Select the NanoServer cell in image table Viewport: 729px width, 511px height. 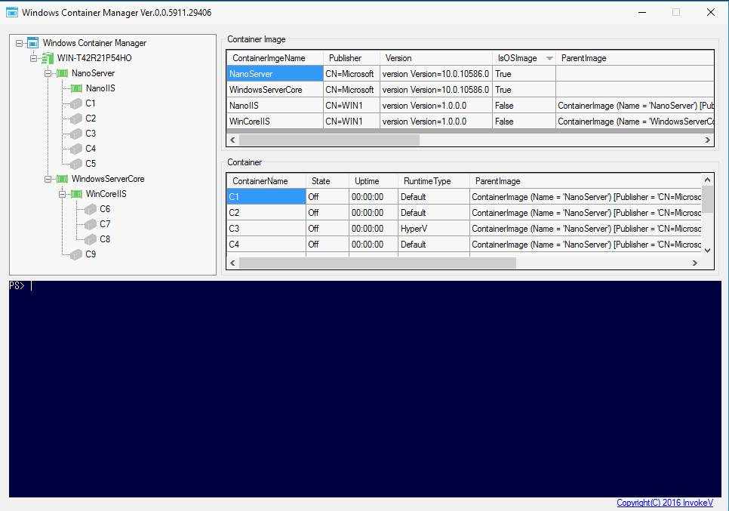click(x=275, y=74)
